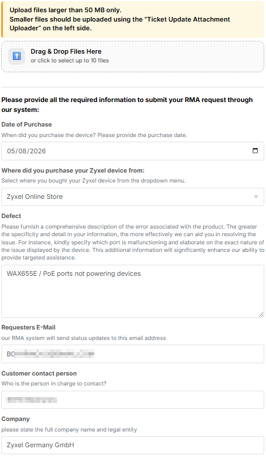Focus the Customer contact person input
The width and height of the screenshot is (266, 456).
tap(133, 399)
